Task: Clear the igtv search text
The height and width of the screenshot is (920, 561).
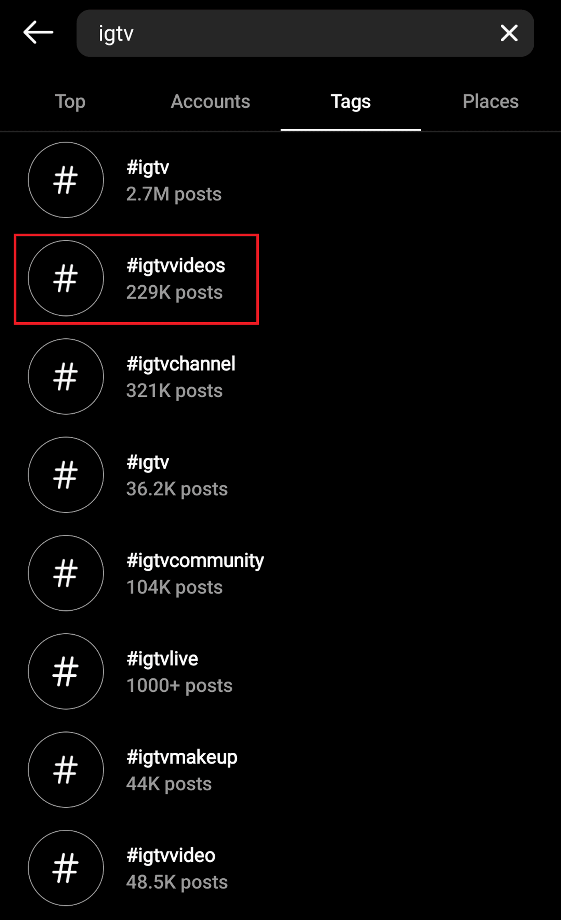Action: tap(509, 33)
